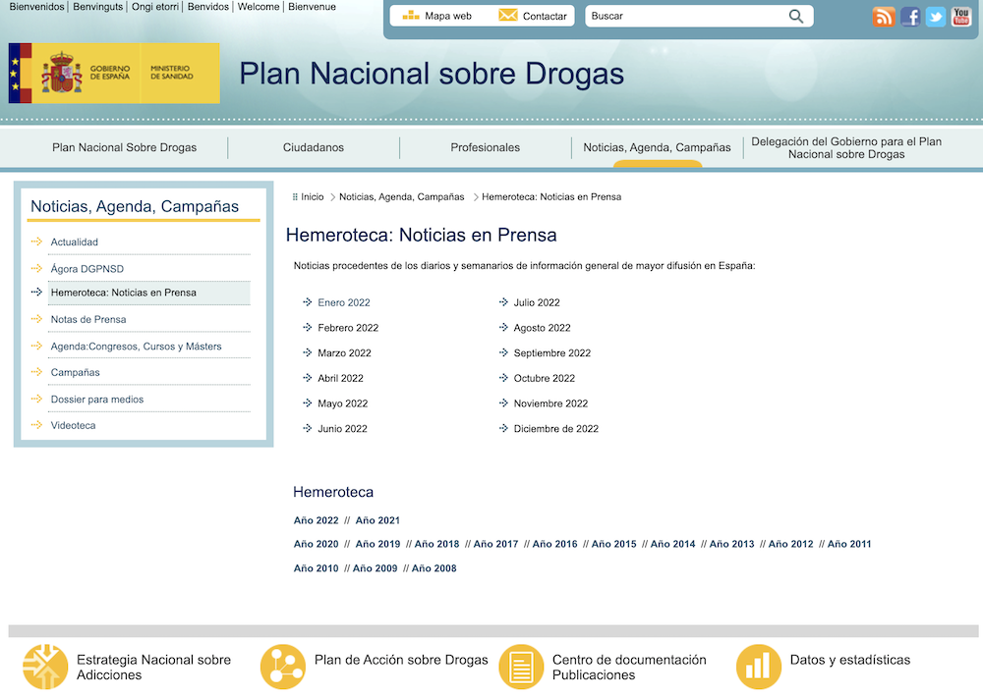Screen dimensions: 983x698
Task: Go to the Profesionales navigation tab
Action: (486, 147)
